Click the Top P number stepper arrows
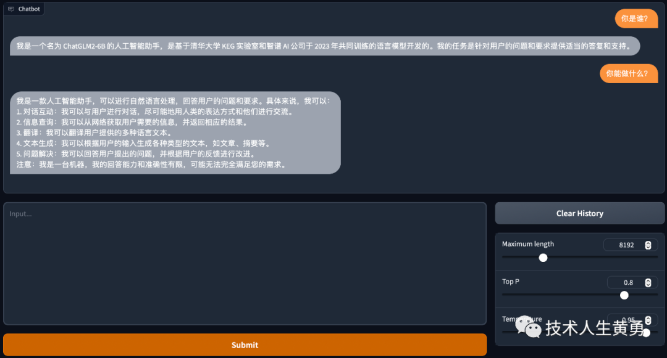Viewport: 667px width, 358px height. coord(648,282)
